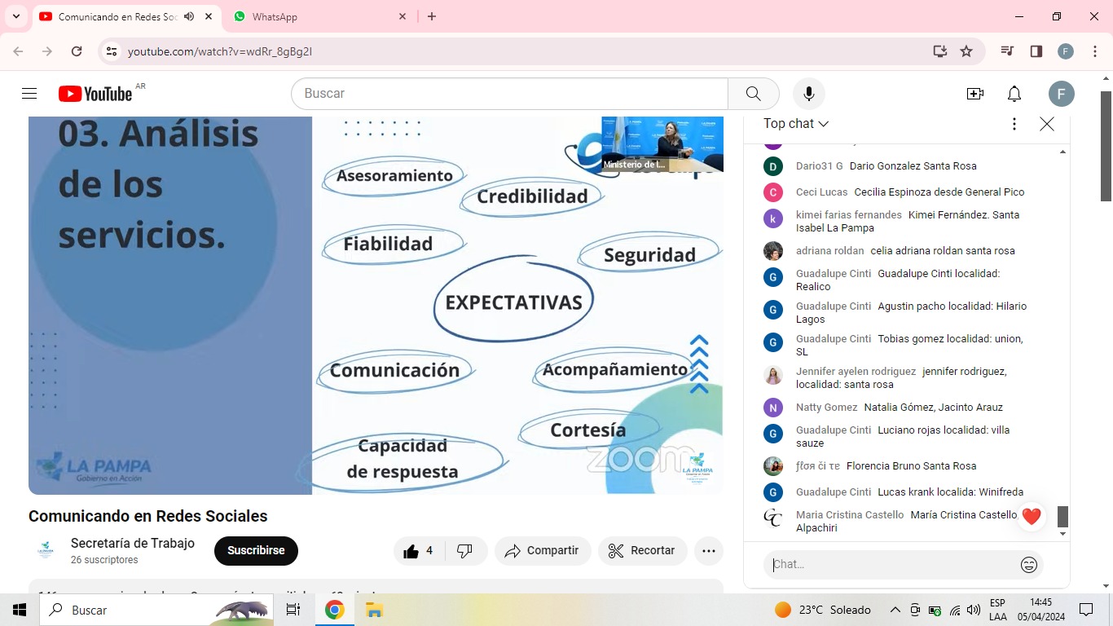The image size is (1113, 626).
Task: Open the notifications bell
Action: pos(1014,94)
